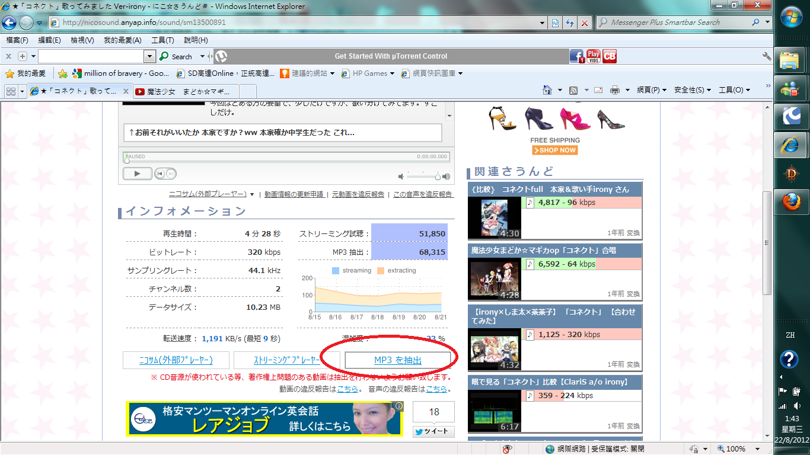
Task: Open the 檢視(V) menu
Action: tap(82, 40)
